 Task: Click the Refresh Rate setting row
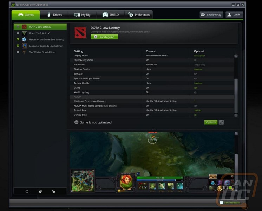coord(152,110)
